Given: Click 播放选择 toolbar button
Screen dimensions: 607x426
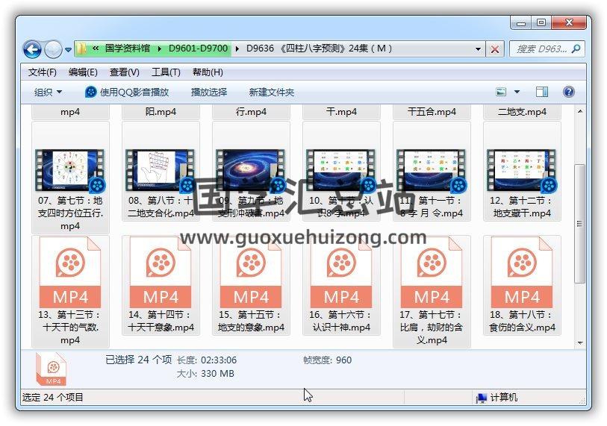Looking at the screenshot, I should pos(209,92).
